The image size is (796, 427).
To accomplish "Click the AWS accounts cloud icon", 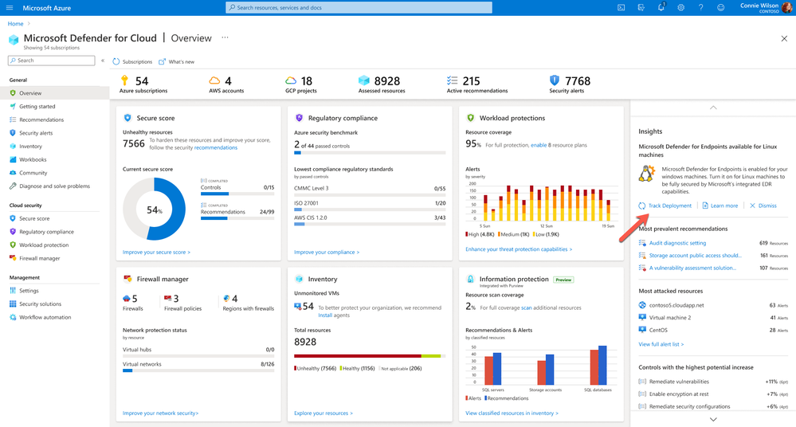I will coord(215,80).
